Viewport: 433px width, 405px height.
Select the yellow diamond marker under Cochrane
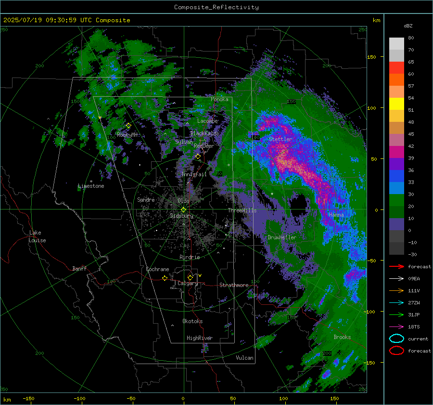point(165,278)
